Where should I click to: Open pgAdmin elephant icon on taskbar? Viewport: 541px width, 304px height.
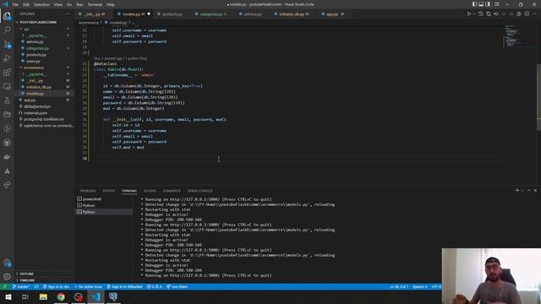pos(113,296)
